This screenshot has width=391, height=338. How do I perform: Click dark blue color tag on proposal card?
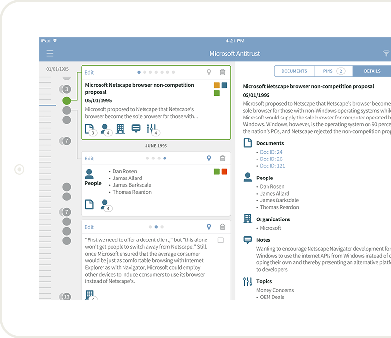click(225, 85)
